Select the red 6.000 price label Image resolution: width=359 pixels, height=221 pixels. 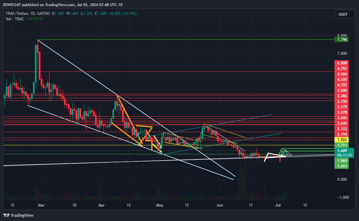point(341,63)
